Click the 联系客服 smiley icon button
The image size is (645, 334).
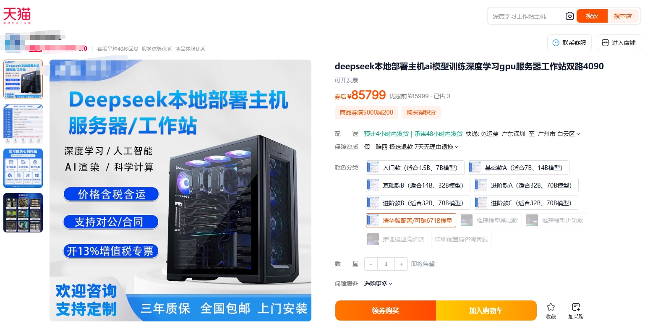(x=569, y=43)
